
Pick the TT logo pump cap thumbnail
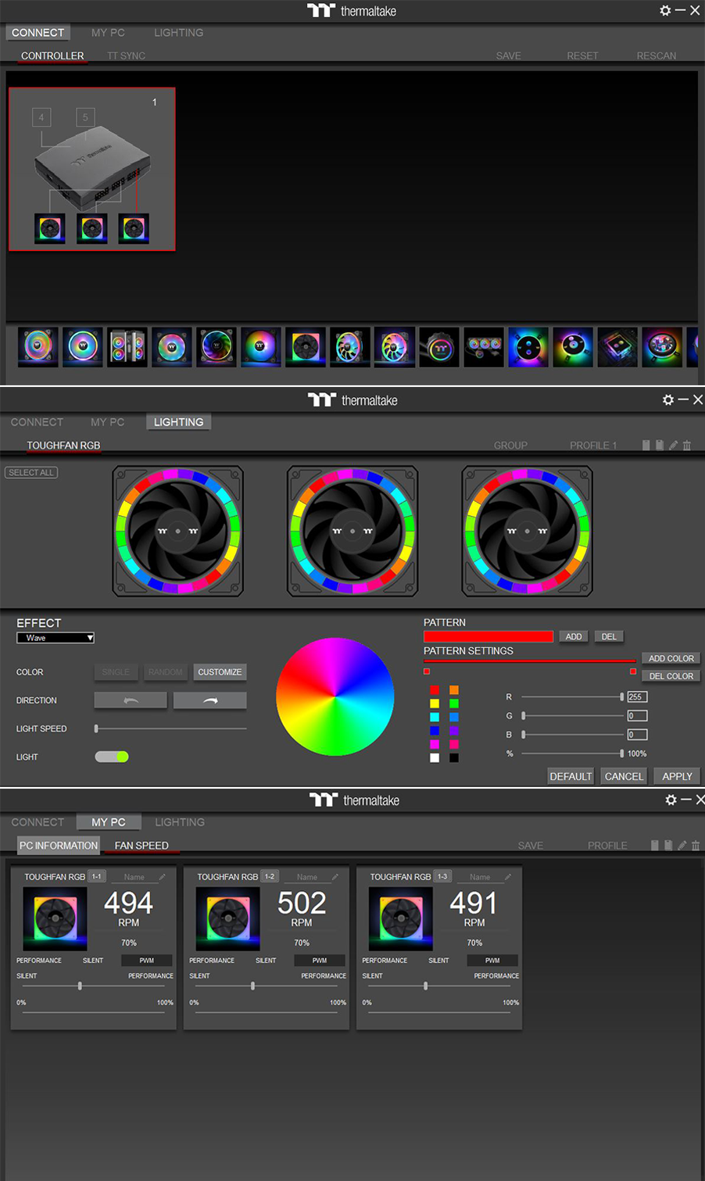(439, 346)
